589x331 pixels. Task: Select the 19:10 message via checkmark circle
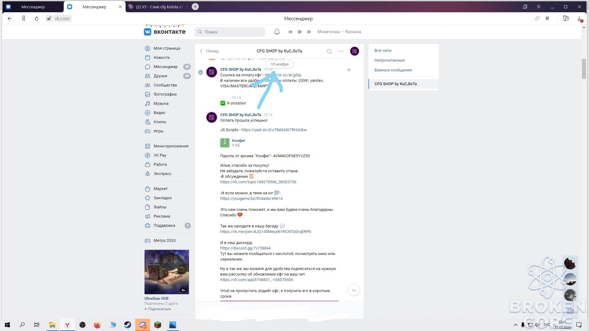pyautogui.click(x=201, y=72)
